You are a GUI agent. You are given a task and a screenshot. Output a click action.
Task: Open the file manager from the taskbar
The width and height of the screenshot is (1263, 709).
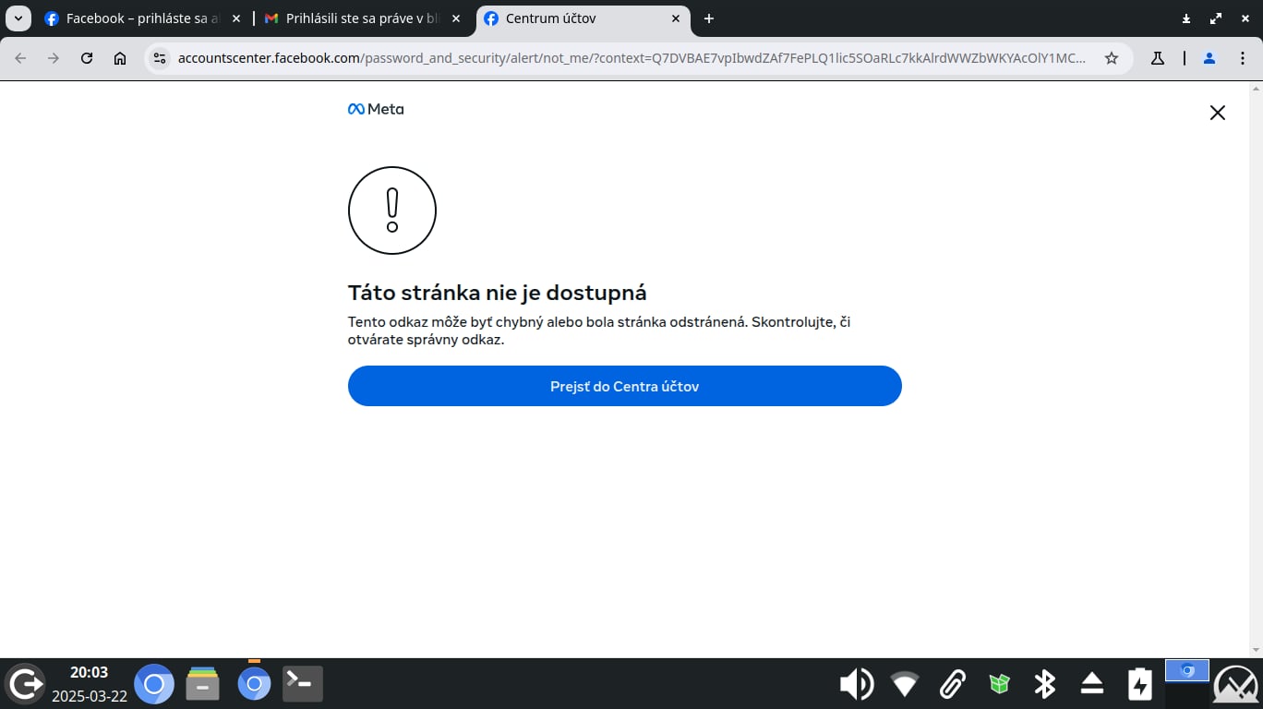pos(202,683)
